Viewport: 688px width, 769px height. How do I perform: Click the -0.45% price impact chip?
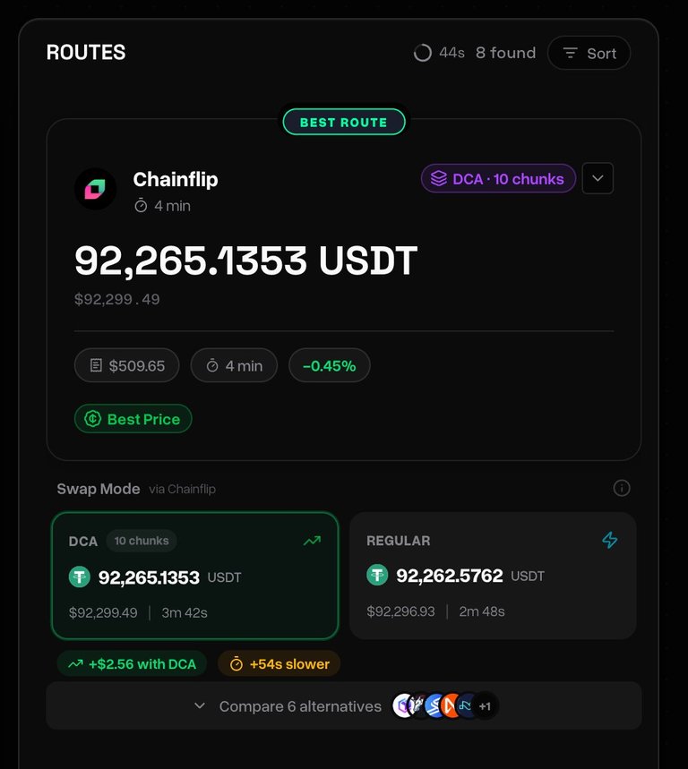pos(330,365)
